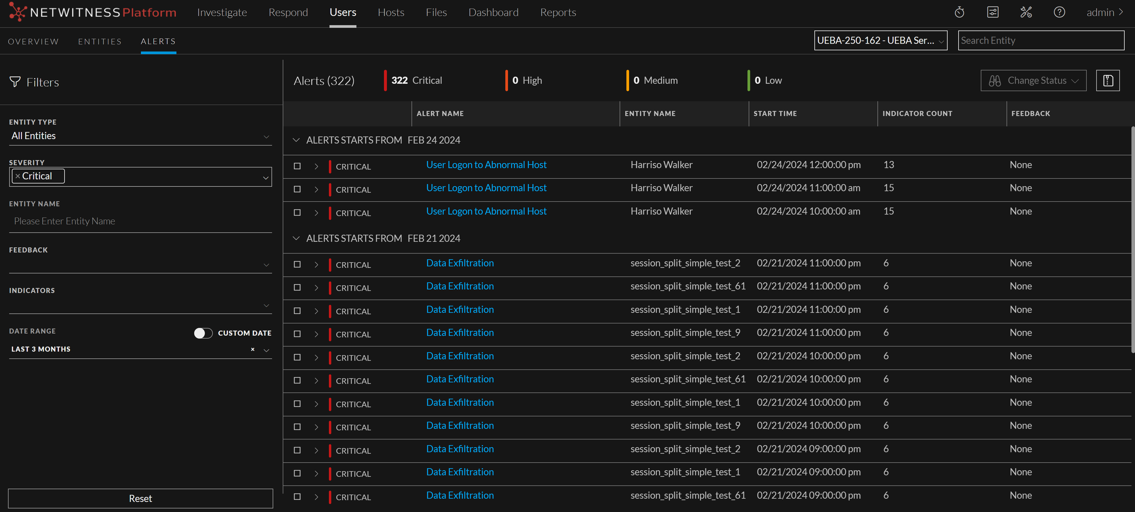This screenshot has width=1135, height=512.
Task: Click the tools wrench icon in the header
Action: pos(1026,12)
